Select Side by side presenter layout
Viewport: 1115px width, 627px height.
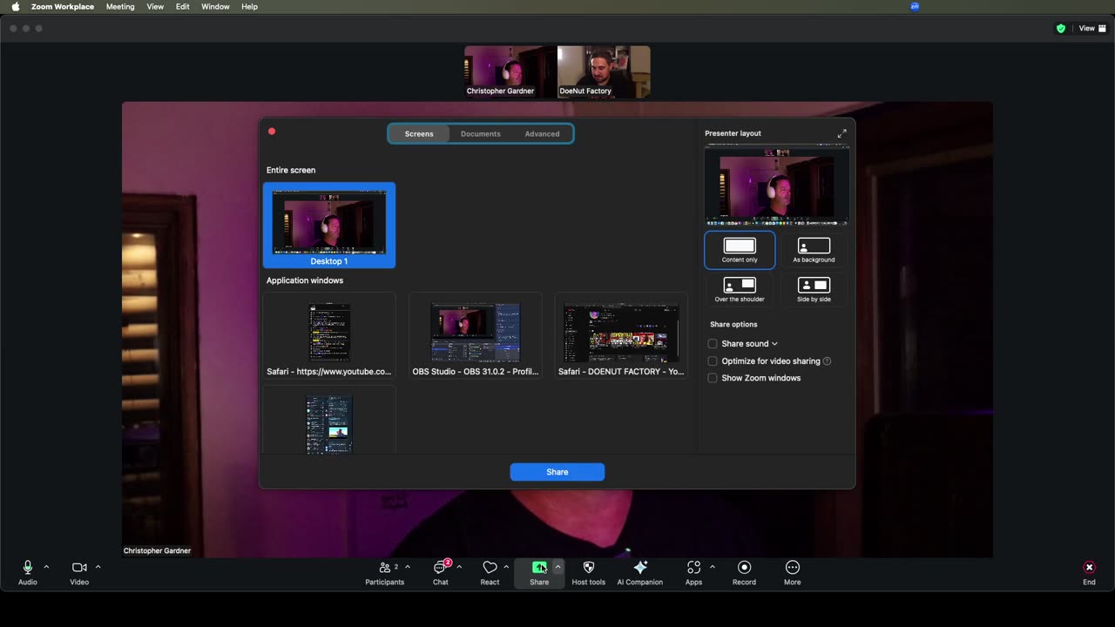click(814, 289)
